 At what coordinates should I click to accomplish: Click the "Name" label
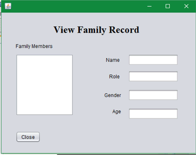tap(113, 60)
